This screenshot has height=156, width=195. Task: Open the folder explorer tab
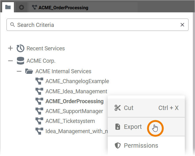8,7
